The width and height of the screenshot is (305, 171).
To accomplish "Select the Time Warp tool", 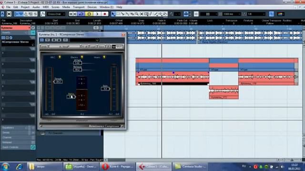I will pyautogui.click(x=146, y=14).
